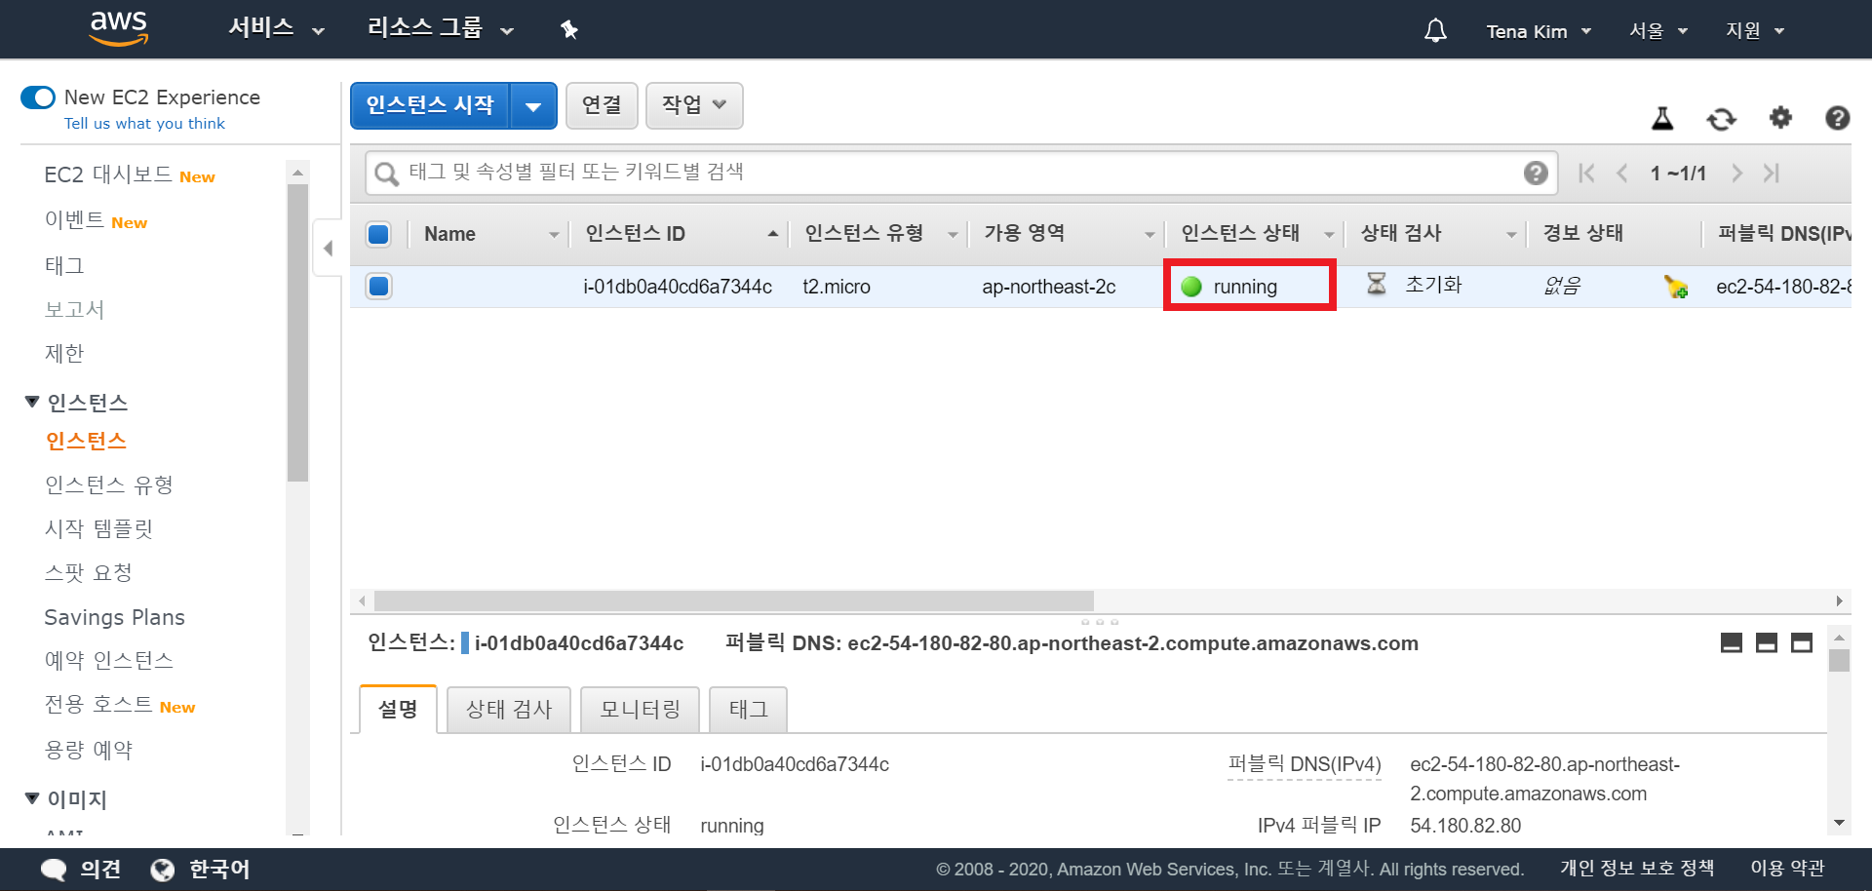Open table settings gear icon

click(1780, 118)
